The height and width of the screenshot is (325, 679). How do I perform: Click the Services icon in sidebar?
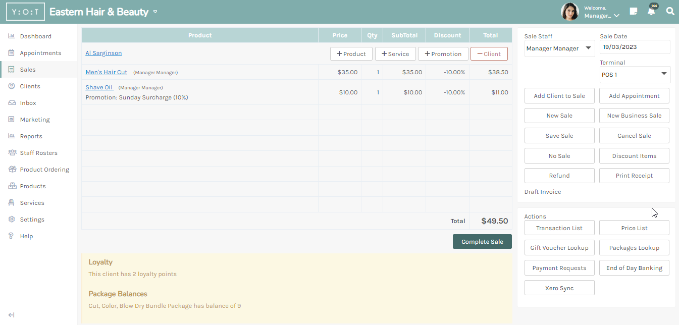(x=12, y=203)
